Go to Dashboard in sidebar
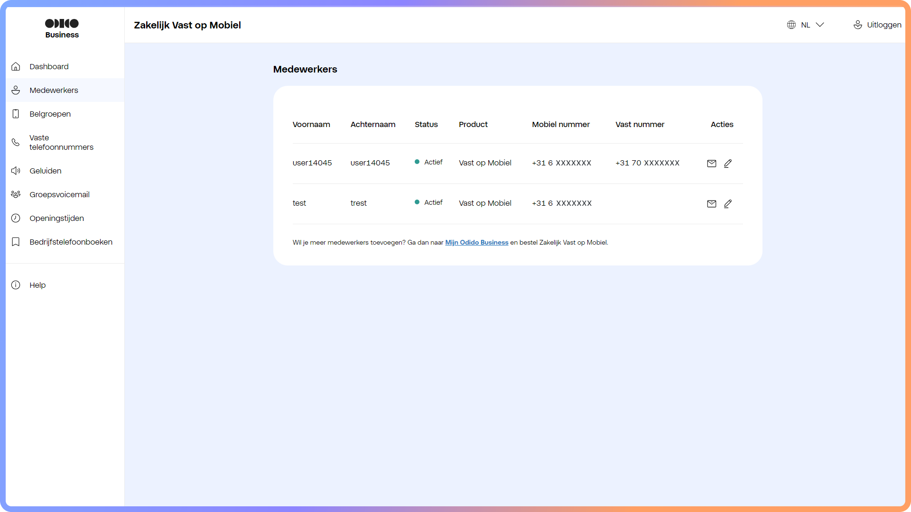Image resolution: width=911 pixels, height=512 pixels. tap(49, 66)
